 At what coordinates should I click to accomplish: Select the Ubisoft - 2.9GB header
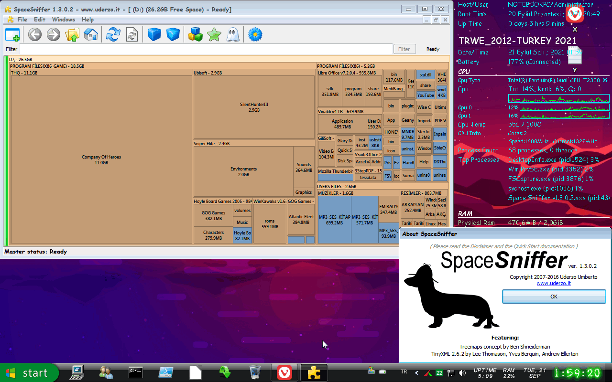254,73
